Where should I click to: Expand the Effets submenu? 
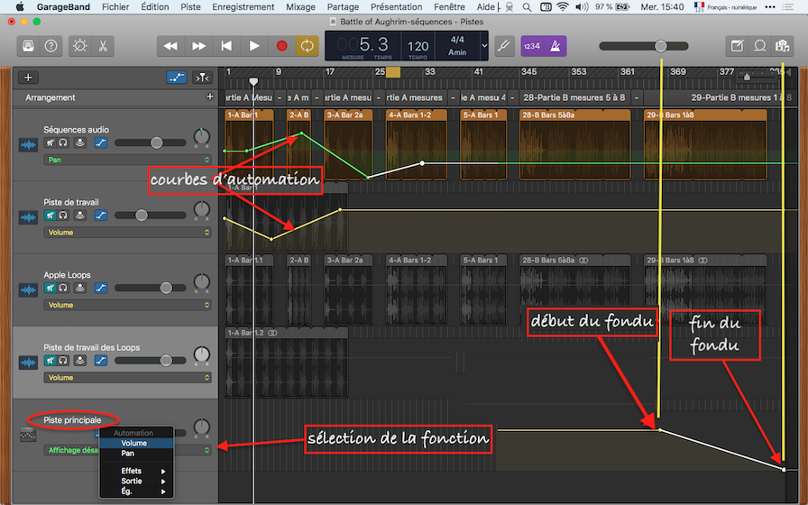coord(136,471)
